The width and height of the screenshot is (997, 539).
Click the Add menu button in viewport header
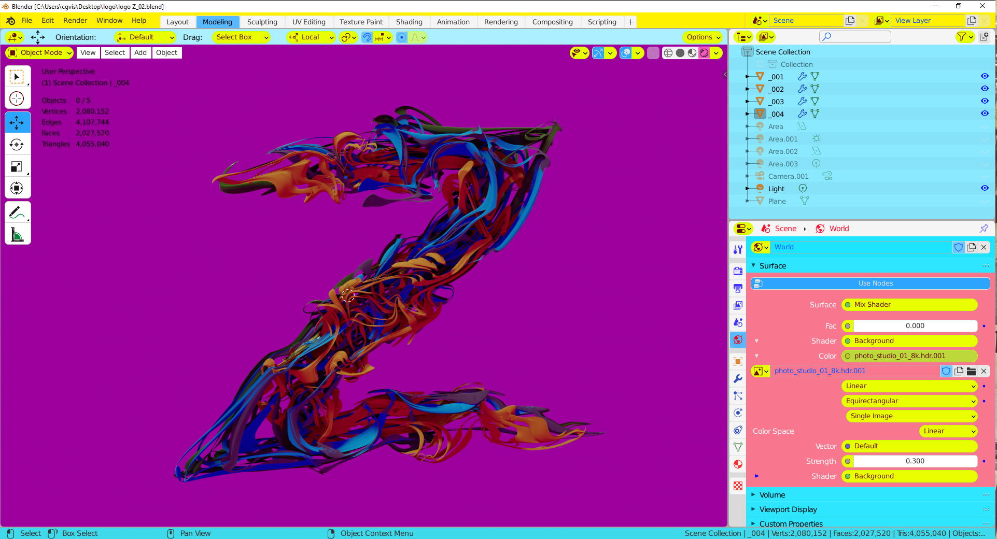coord(141,53)
